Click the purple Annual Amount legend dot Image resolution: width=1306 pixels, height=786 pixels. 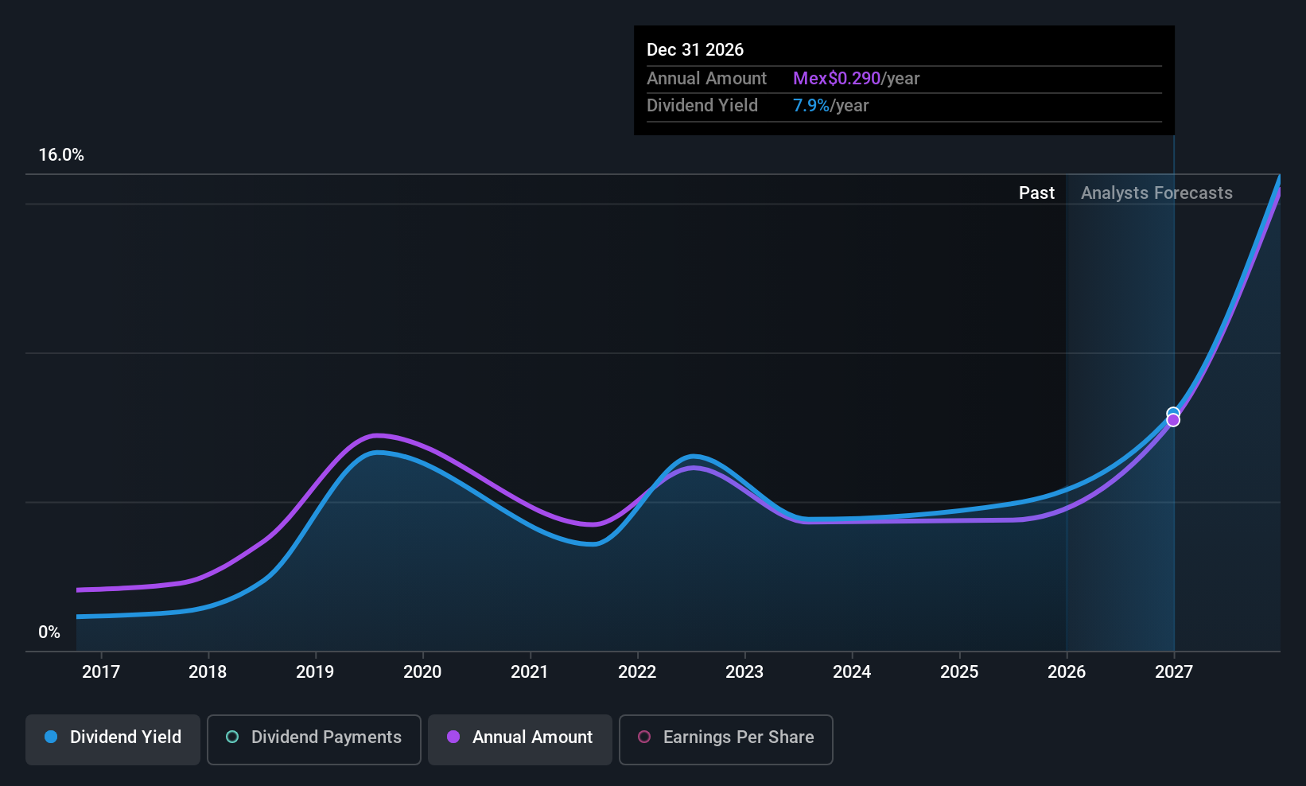(x=453, y=737)
